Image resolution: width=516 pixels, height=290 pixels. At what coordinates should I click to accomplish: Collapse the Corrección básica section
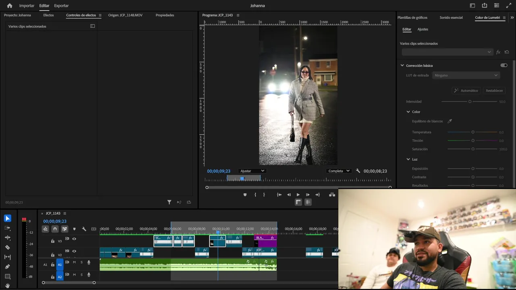402,65
